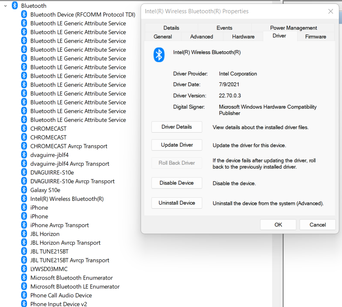Click the Intel Corporation provider text
The height and width of the screenshot is (307, 342).
pyautogui.click(x=238, y=74)
